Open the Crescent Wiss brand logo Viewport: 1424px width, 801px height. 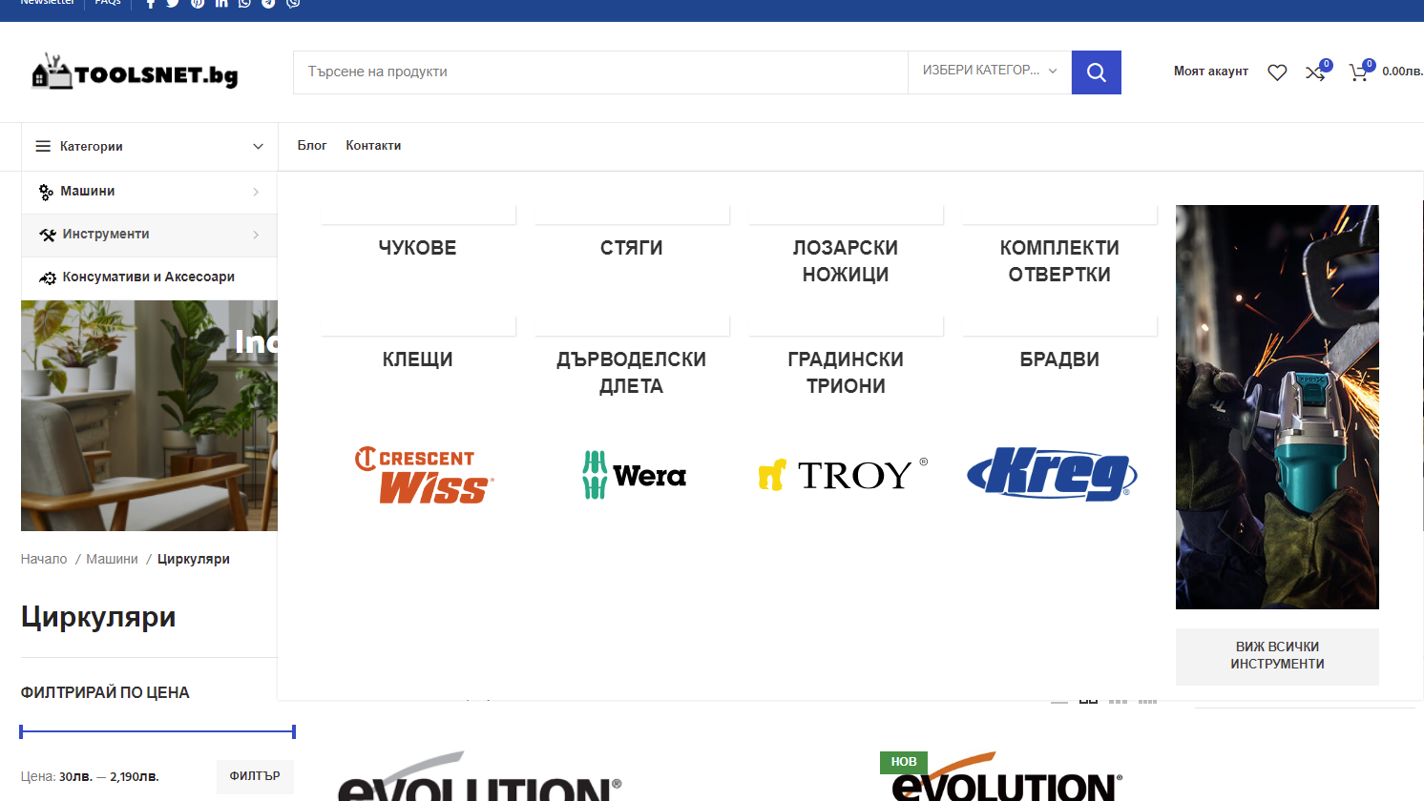[x=424, y=475]
